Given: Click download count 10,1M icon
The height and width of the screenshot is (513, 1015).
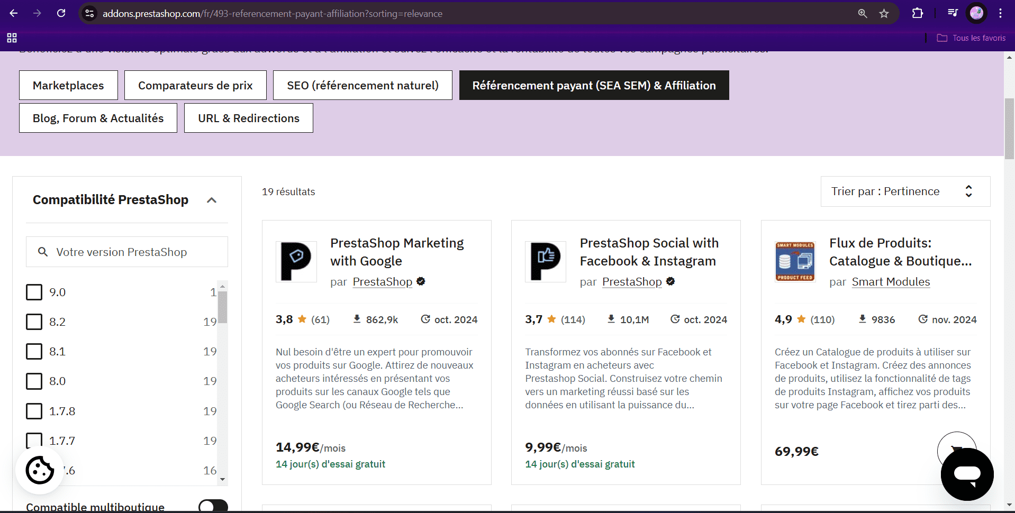Looking at the screenshot, I should (611, 319).
